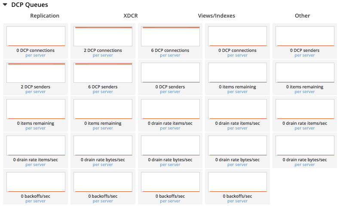The height and width of the screenshot is (208, 340).
Task: Click the Other column heading
Action: (x=302, y=16)
